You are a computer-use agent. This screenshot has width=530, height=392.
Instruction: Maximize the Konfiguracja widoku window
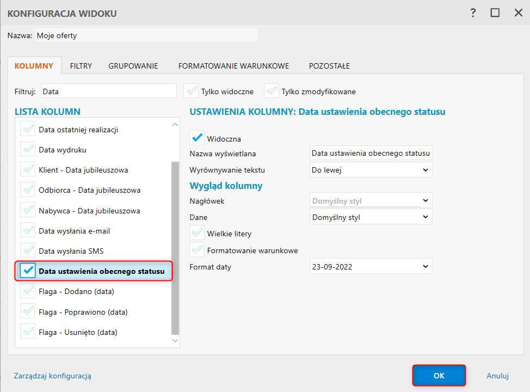pyautogui.click(x=495, y=13)
